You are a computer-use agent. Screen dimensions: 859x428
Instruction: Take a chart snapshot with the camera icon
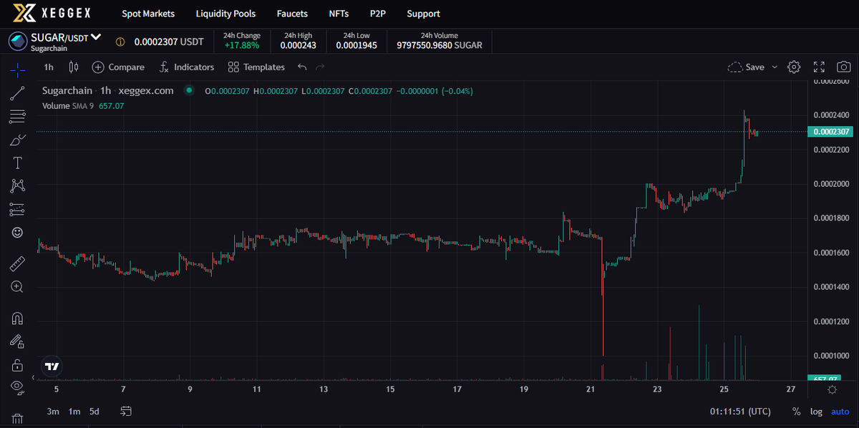click(843, 67)
